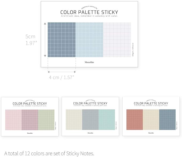Click the dark slate blue swatch in the large card

click(61, 40)
